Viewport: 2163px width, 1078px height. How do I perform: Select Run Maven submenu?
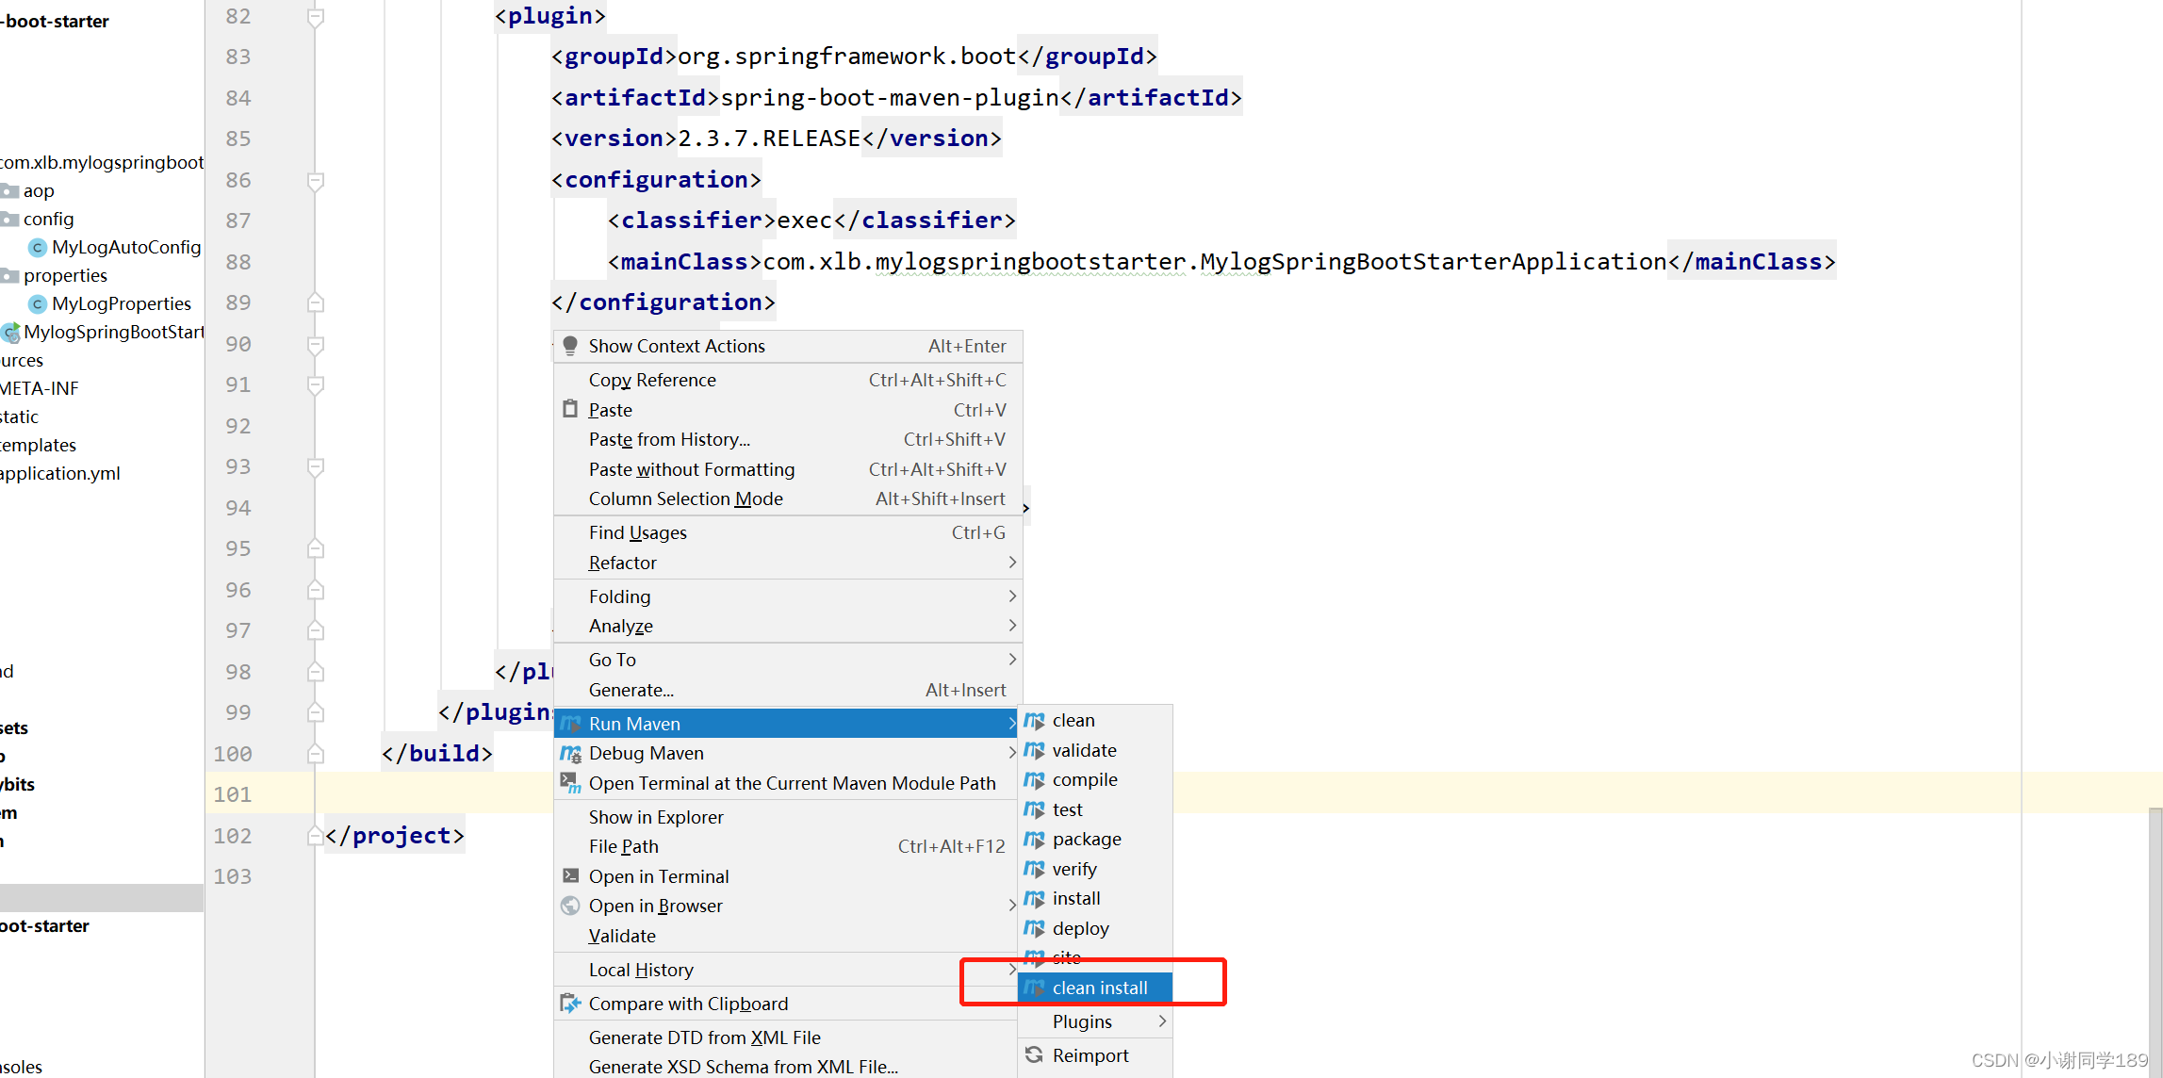tap(788, 723)
